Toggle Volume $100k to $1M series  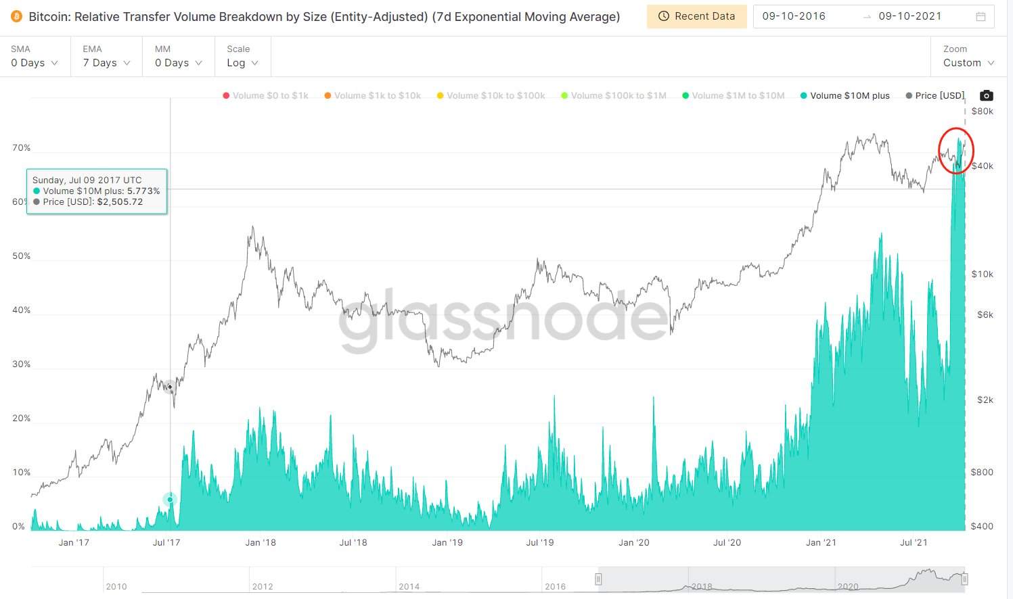(x=613, y=95)
